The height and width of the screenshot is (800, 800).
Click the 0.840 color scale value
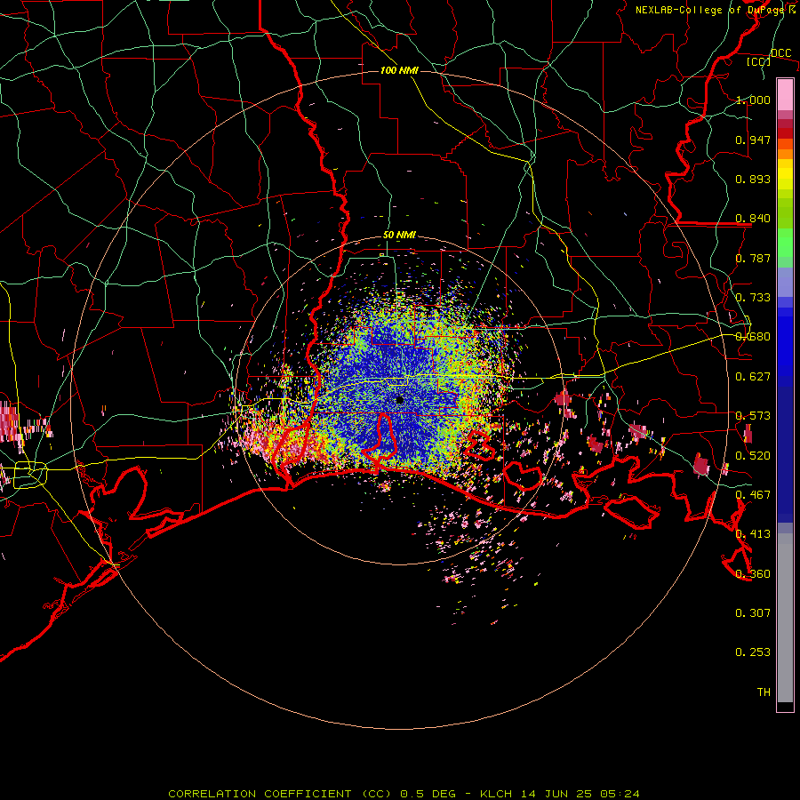pos(753,219)
